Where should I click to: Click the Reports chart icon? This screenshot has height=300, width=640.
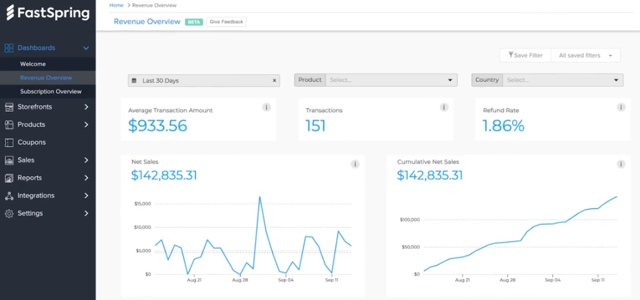point(9,178)
